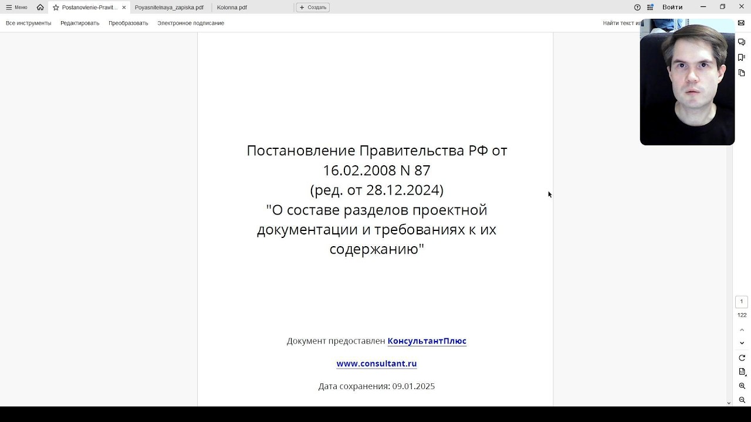This screenshot has width=751, height=422.
Task: Click the text '(ред. от 28.12.2024)'
Action: click(x=377, y=190)
